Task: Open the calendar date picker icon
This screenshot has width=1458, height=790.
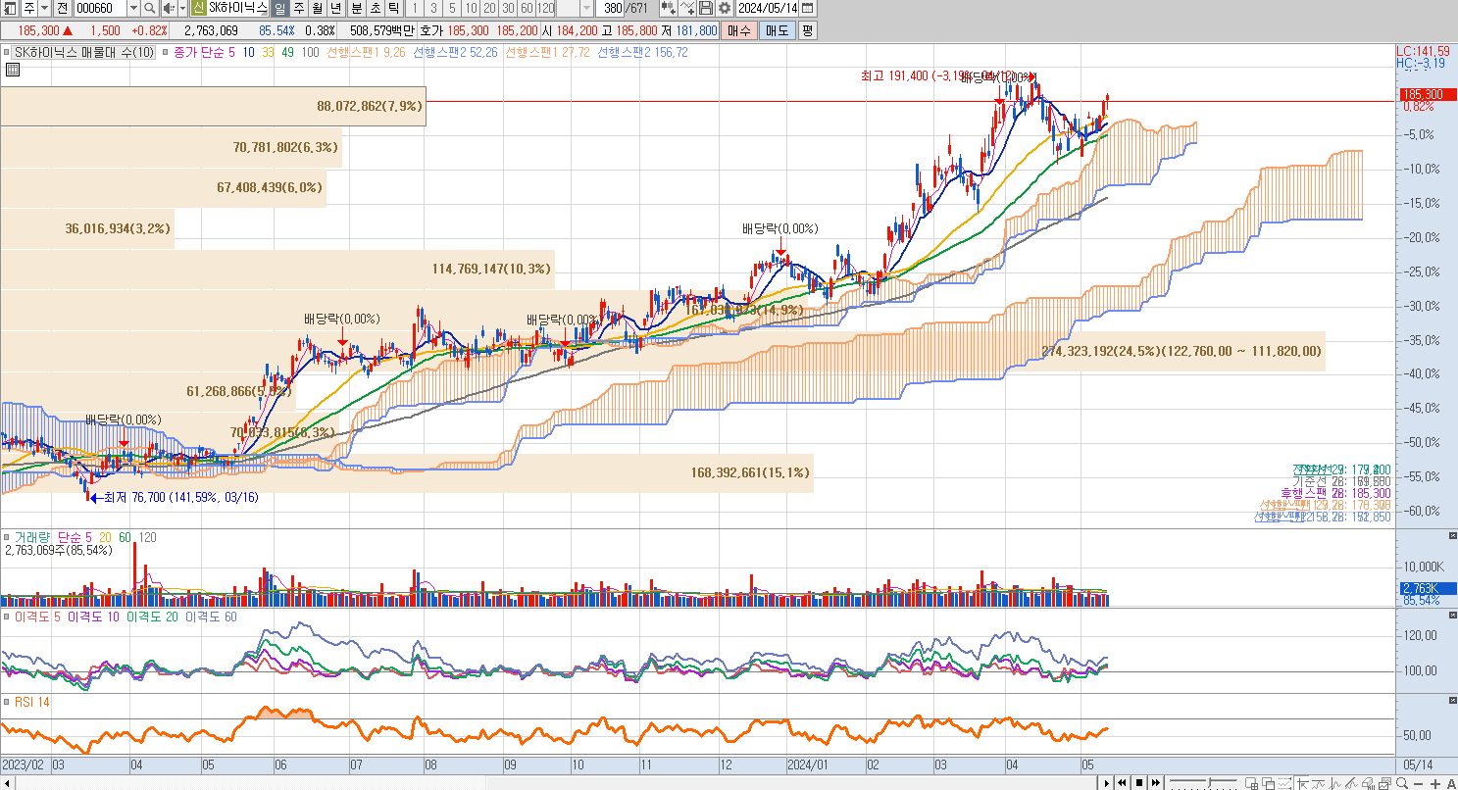Action: (x=807, y=8)
